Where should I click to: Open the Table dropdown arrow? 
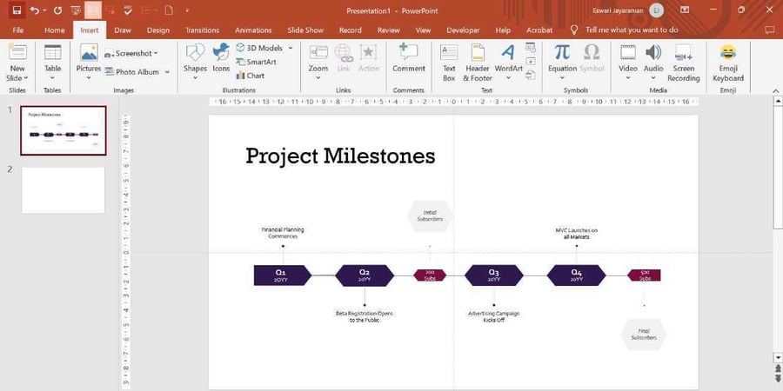(52, 78)
